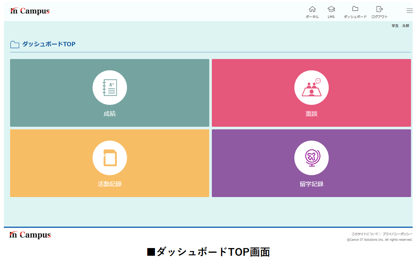Click the ダッシュボード folder icon in header
The height and width of the screenshot is (263, 417).
click(355, 9)
